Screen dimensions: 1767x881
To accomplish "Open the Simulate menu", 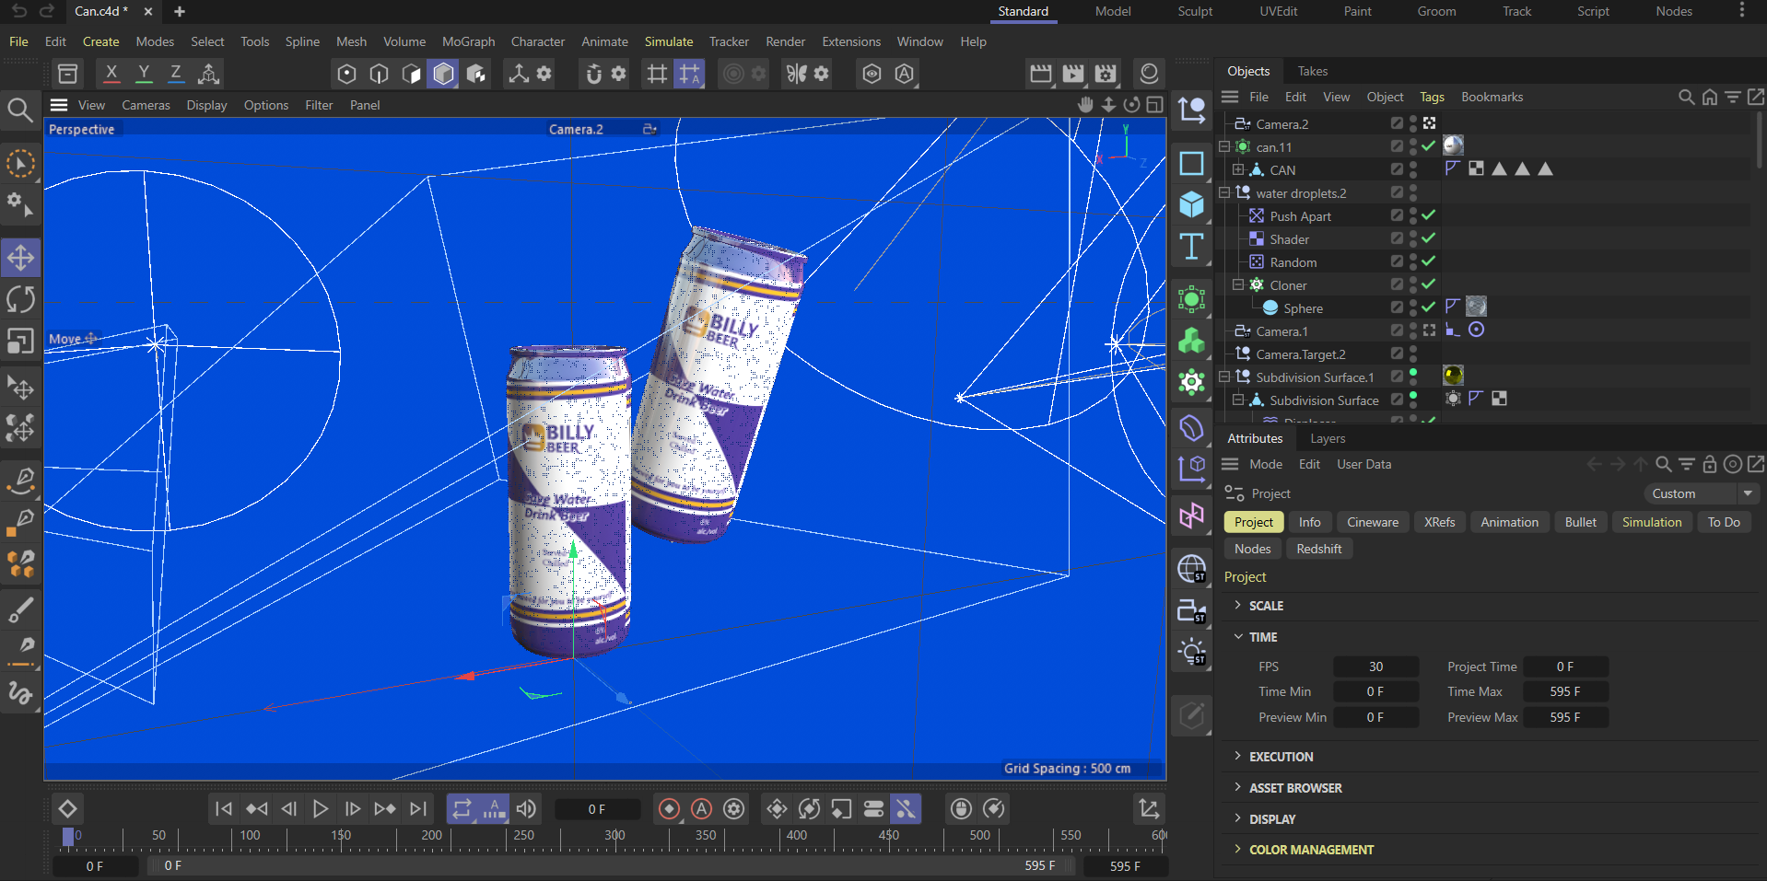I will click(x=669, y=41).
